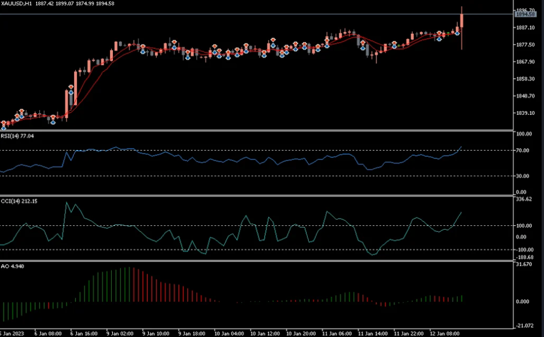Click the tallest green AO histogram bar
Image resolution: width=544 pixels, height=337 pixels.
129,285
